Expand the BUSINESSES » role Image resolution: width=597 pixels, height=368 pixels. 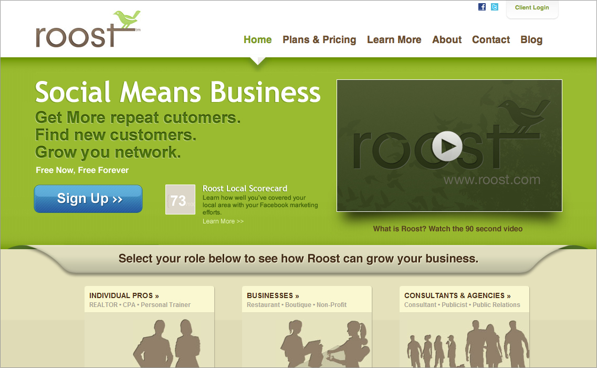[x=273, y=295]
